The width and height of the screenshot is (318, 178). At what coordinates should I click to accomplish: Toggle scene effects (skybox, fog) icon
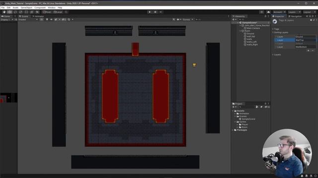pos(56,20)
